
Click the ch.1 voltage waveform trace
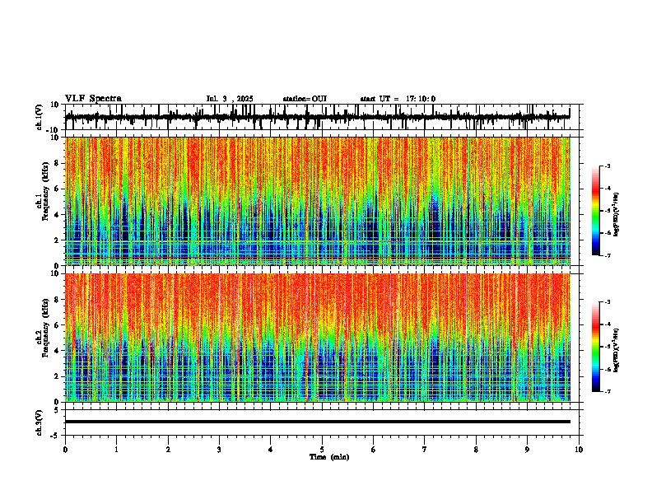318,117
